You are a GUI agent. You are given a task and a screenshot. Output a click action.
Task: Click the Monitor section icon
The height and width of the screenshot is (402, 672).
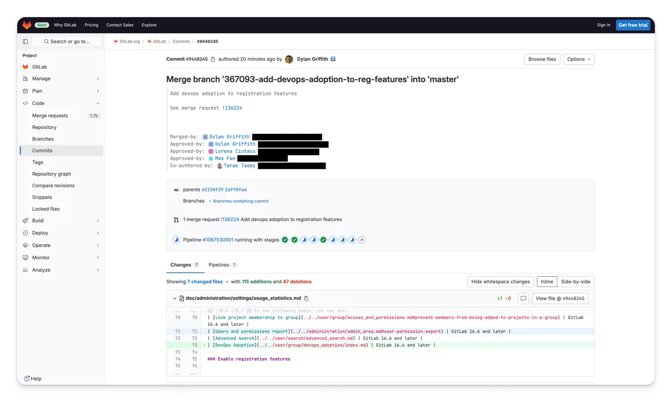click(x=25, y=258)
